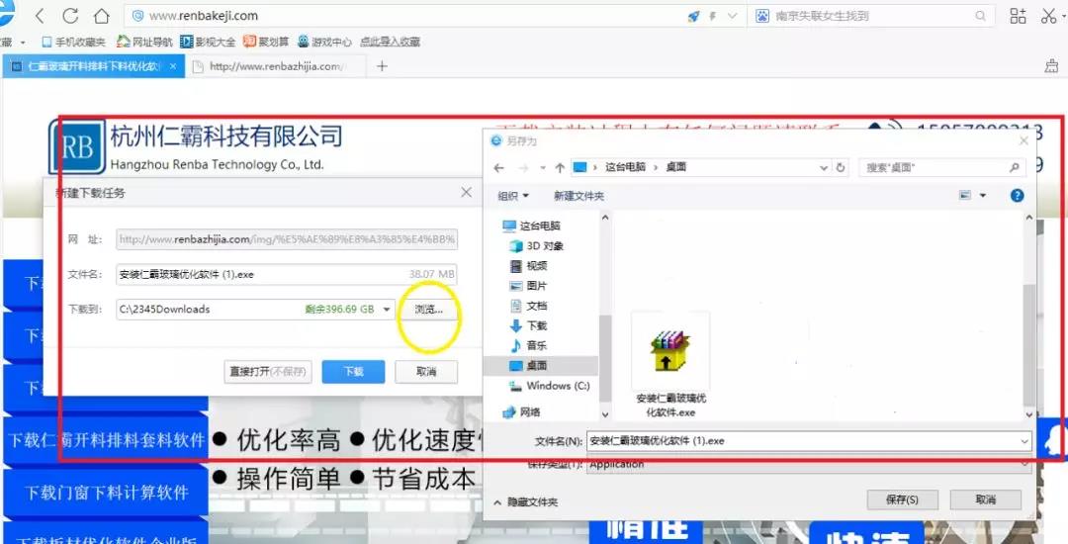Click the blue 下载 button
Image resolution: width=1068 pixels, height=544 pixels.
tap(353, 372)
